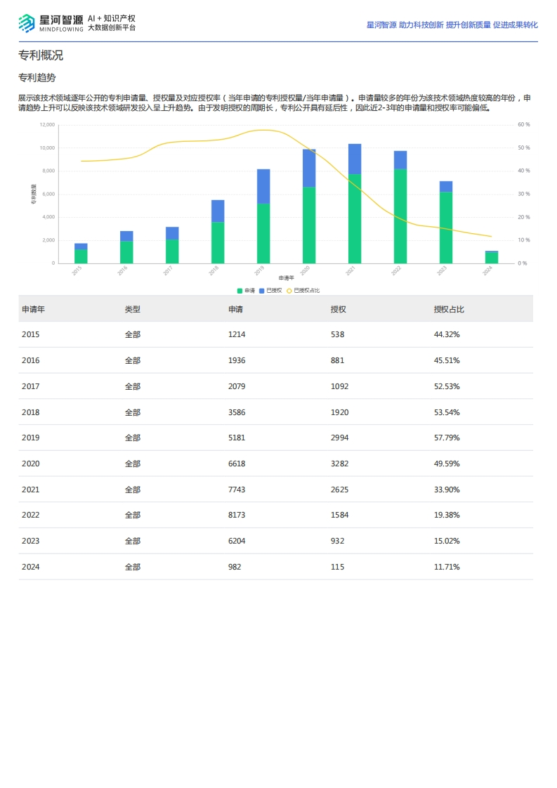Image resolution: width=557 pixels, height=788 pixels.
Task: Select the percentage 15.02%
Action: (447, 541)
